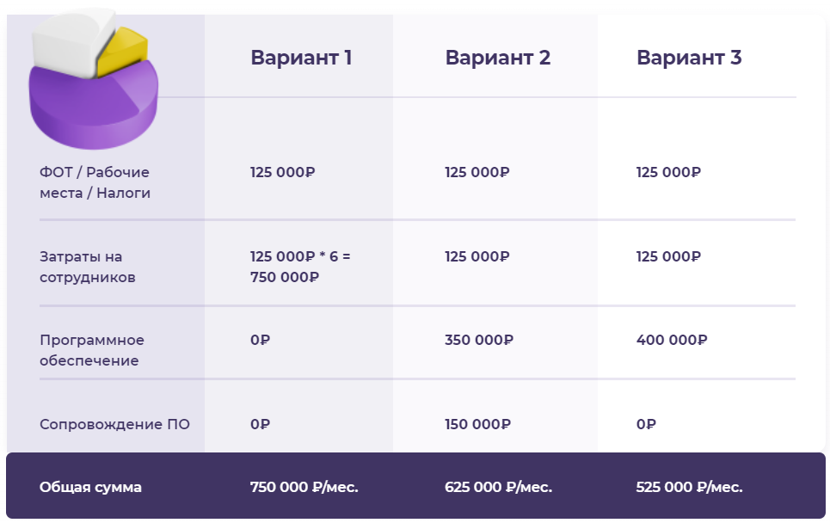Click the 400 000₽ software cost cell
Viewport: 830px width, 523px height.
[x=672, y=340]
